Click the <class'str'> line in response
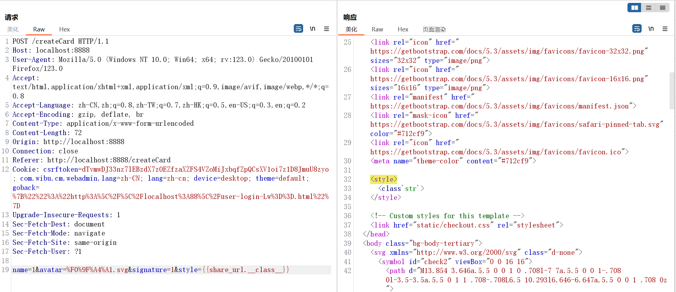Screen dimensions: 676x292 401,188
